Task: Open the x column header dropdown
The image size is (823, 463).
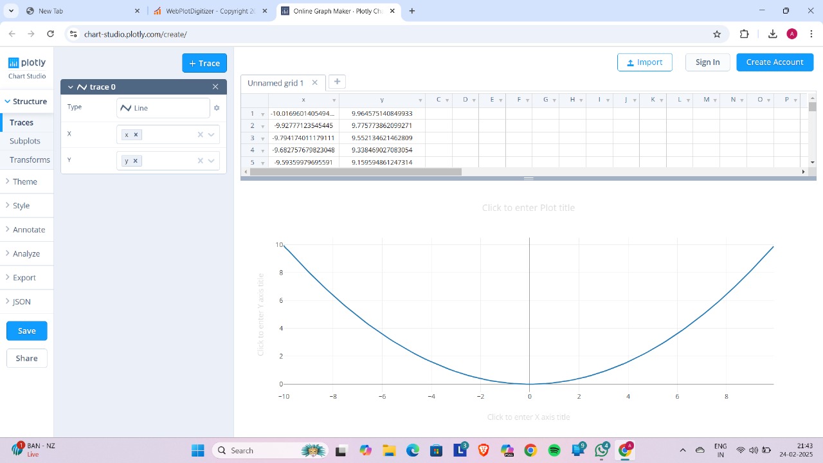Action: [x=334, y=100]
